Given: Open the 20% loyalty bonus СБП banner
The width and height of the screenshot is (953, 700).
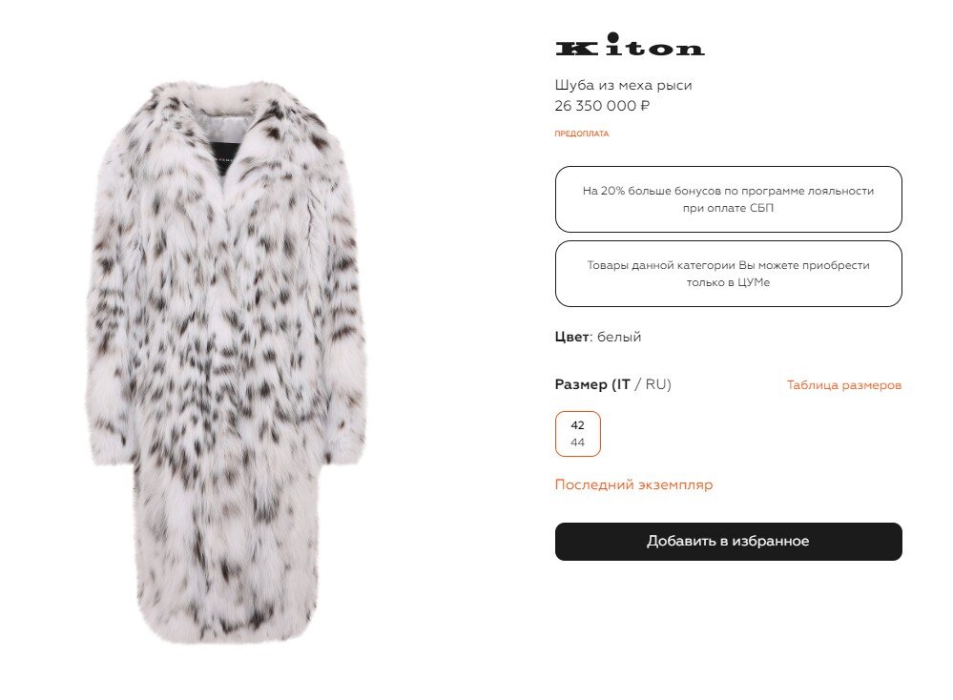Looking at the screenshot, I should pos(728,199).
